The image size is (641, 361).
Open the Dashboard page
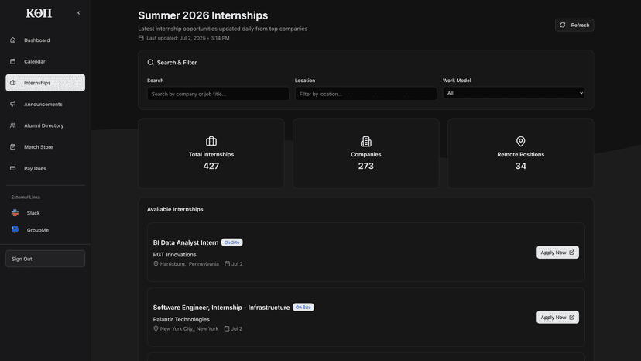(46, 40)
